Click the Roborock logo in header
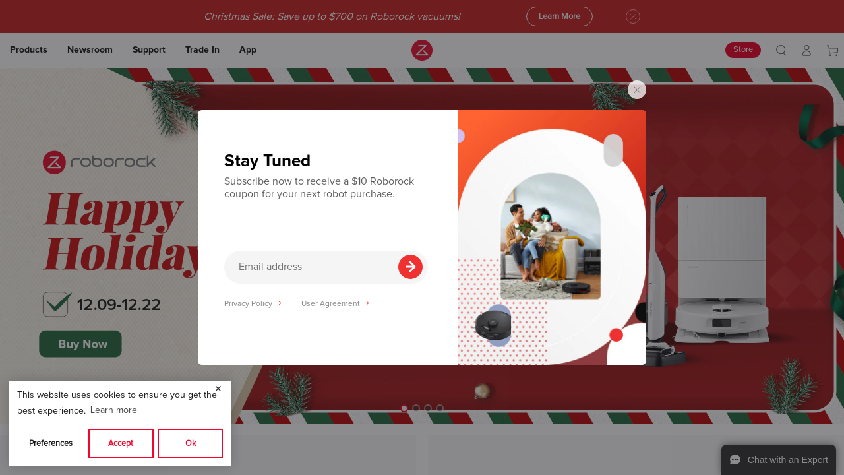The width and height of the screenshot is (844, 475). [x=422, y=50]
